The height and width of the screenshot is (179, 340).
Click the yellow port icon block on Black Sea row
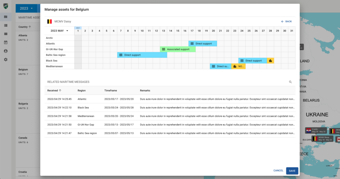pos(270,61)
